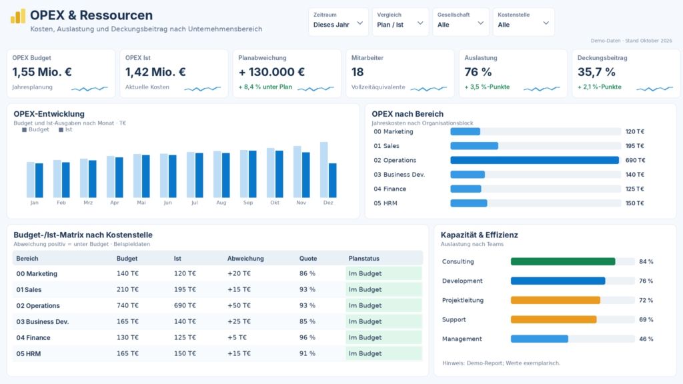Select the OPEX Budget value 1,55 Mio. €
Image resolution: width=683 pixels, height=384 pixels.
click(x=42, y=72)
